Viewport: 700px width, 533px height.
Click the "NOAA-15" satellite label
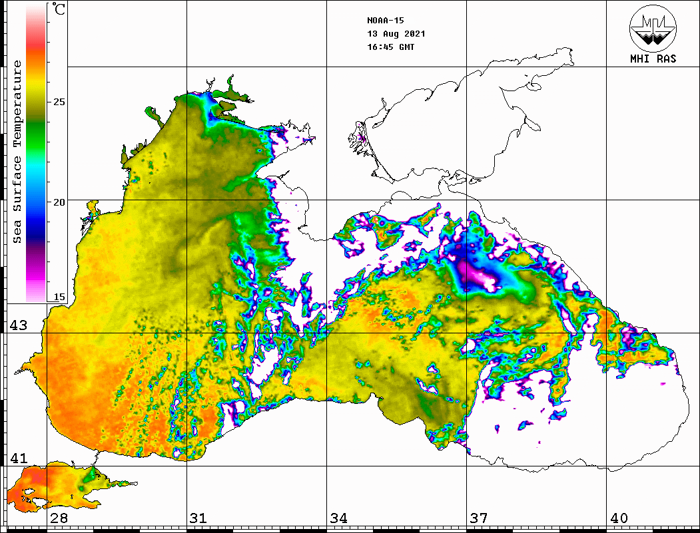pyautogui.click(x=385, y=21)
